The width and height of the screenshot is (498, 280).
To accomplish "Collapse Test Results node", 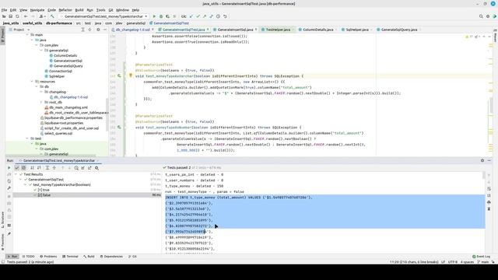I will (16, 174).
